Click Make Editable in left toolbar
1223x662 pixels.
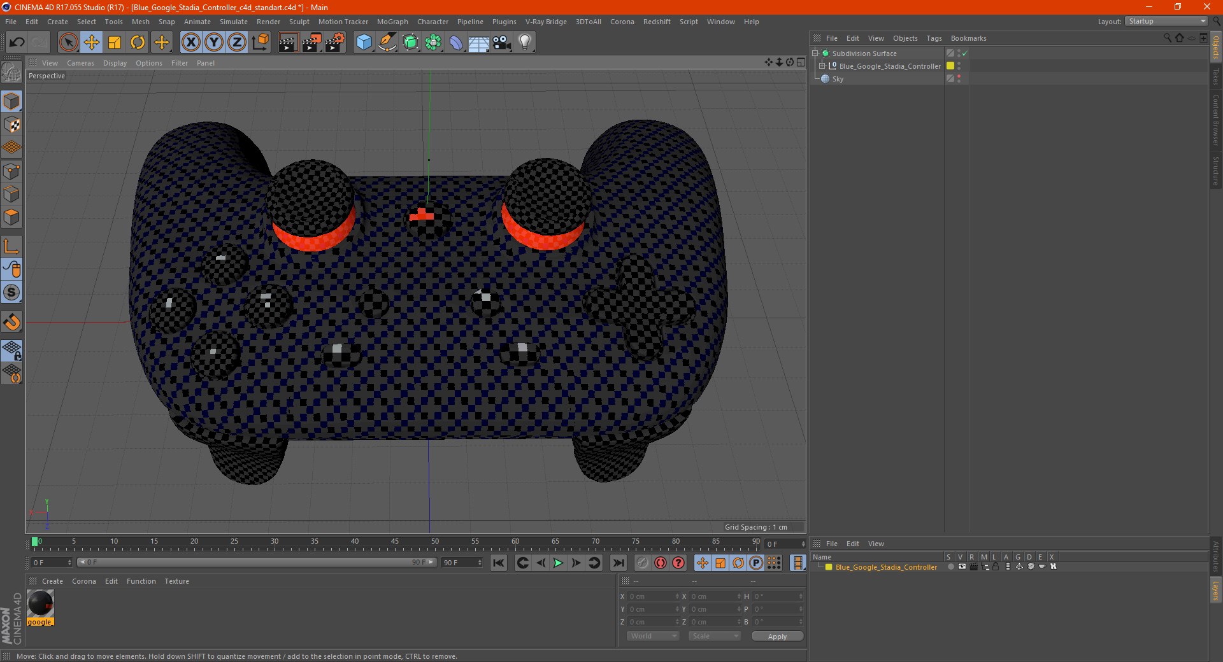coord(11,73)
